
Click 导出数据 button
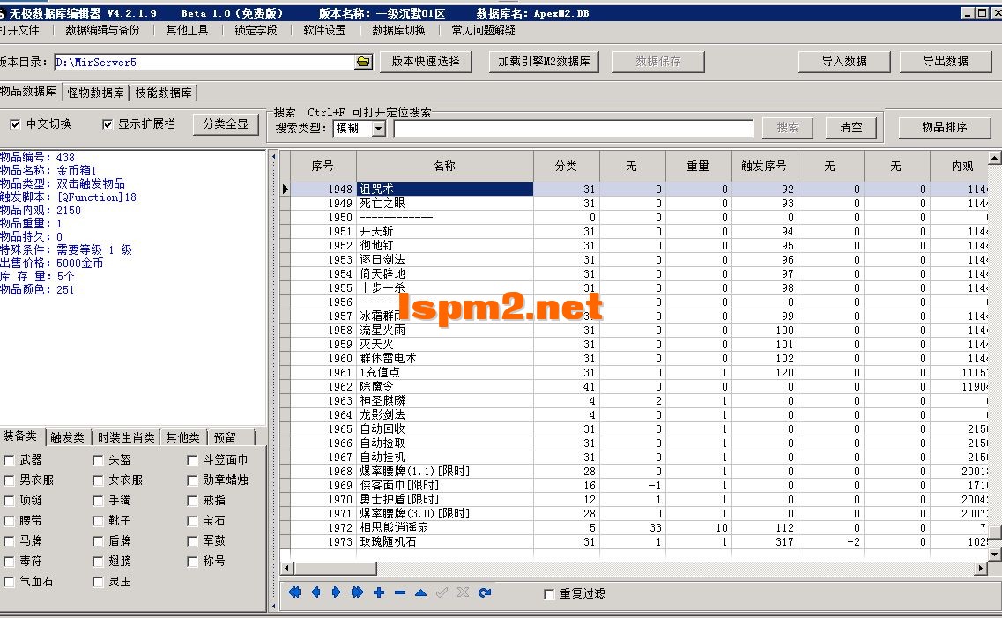(945, 62)
